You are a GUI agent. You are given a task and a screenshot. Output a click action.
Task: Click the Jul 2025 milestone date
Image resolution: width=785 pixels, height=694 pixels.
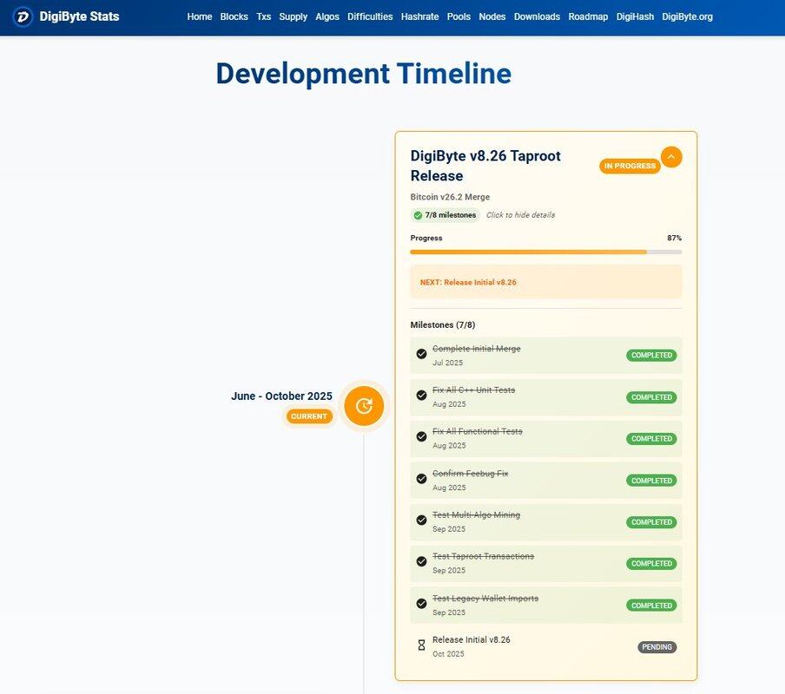pyautogui.click(x=447, y=363)
